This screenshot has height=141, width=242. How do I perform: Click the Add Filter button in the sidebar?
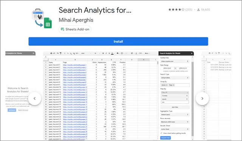click(175, 107)
